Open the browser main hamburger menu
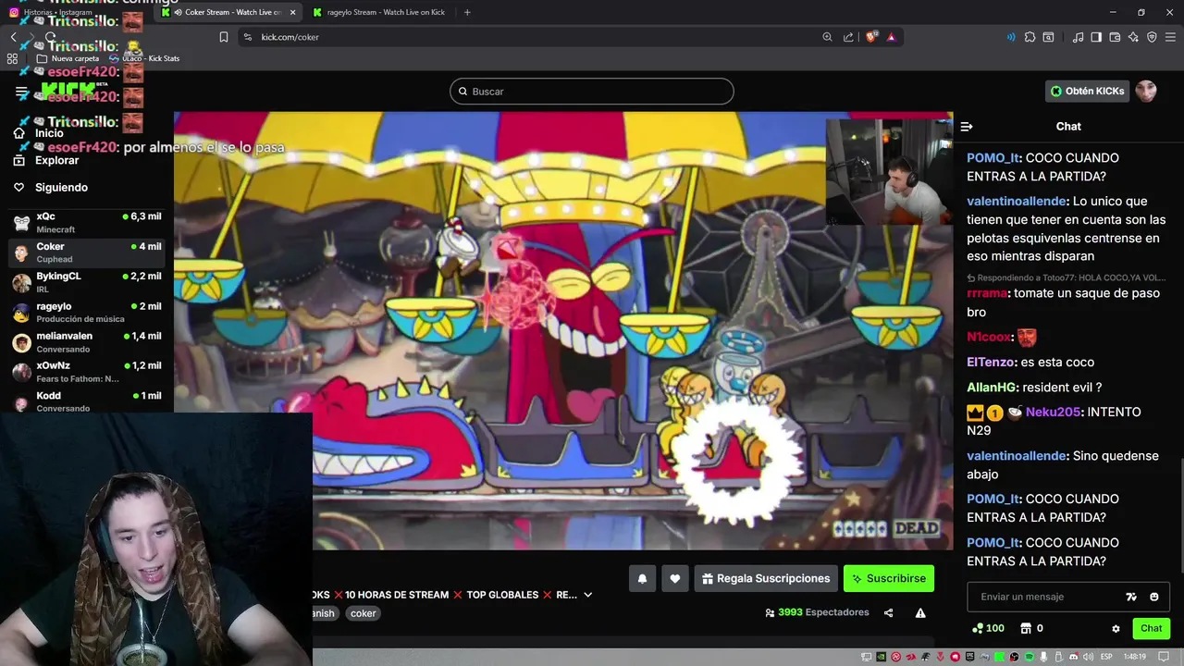Screen dimensions: 1184x666 pos(1171,37)
